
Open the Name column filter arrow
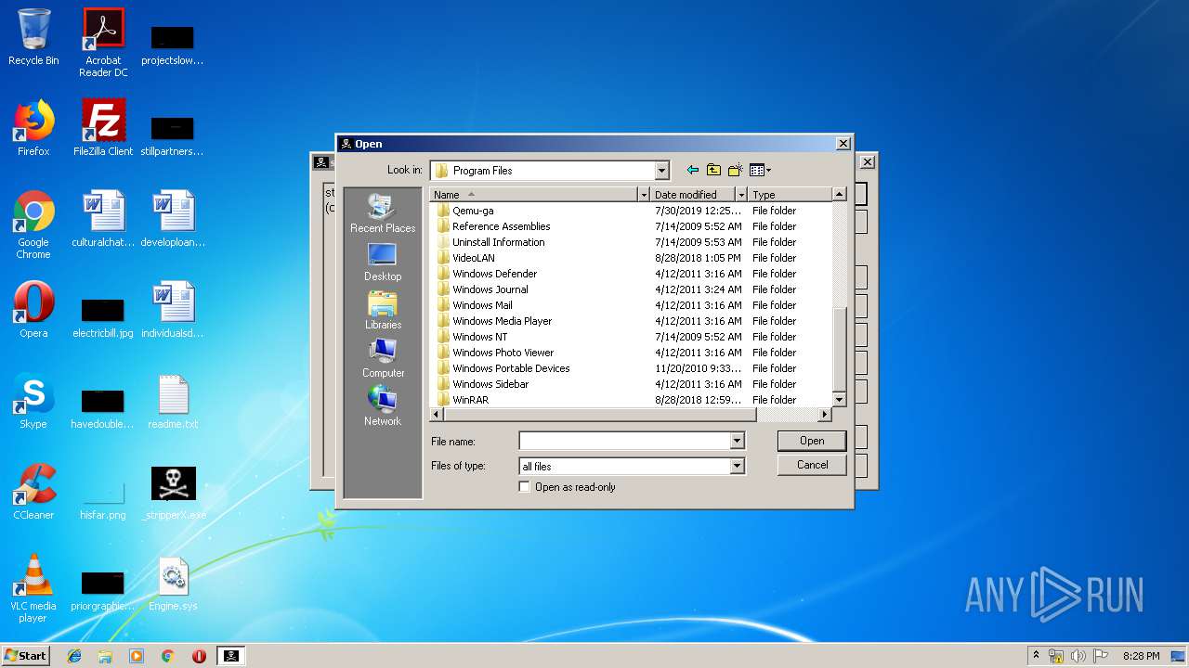644,195
